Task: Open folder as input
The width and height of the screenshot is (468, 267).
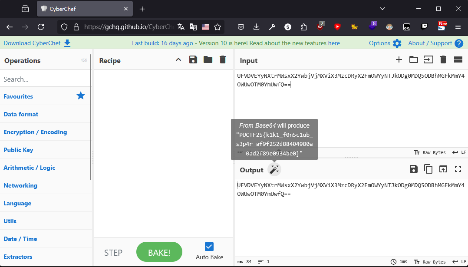Action: [413, 59]
